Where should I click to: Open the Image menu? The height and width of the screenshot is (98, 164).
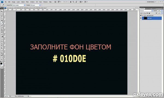(13, 2)
